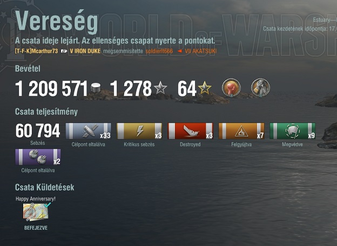Select the red Destroyed ship ribbon
The width and height of the screenshot is (337, 246).
coord(191,131)
